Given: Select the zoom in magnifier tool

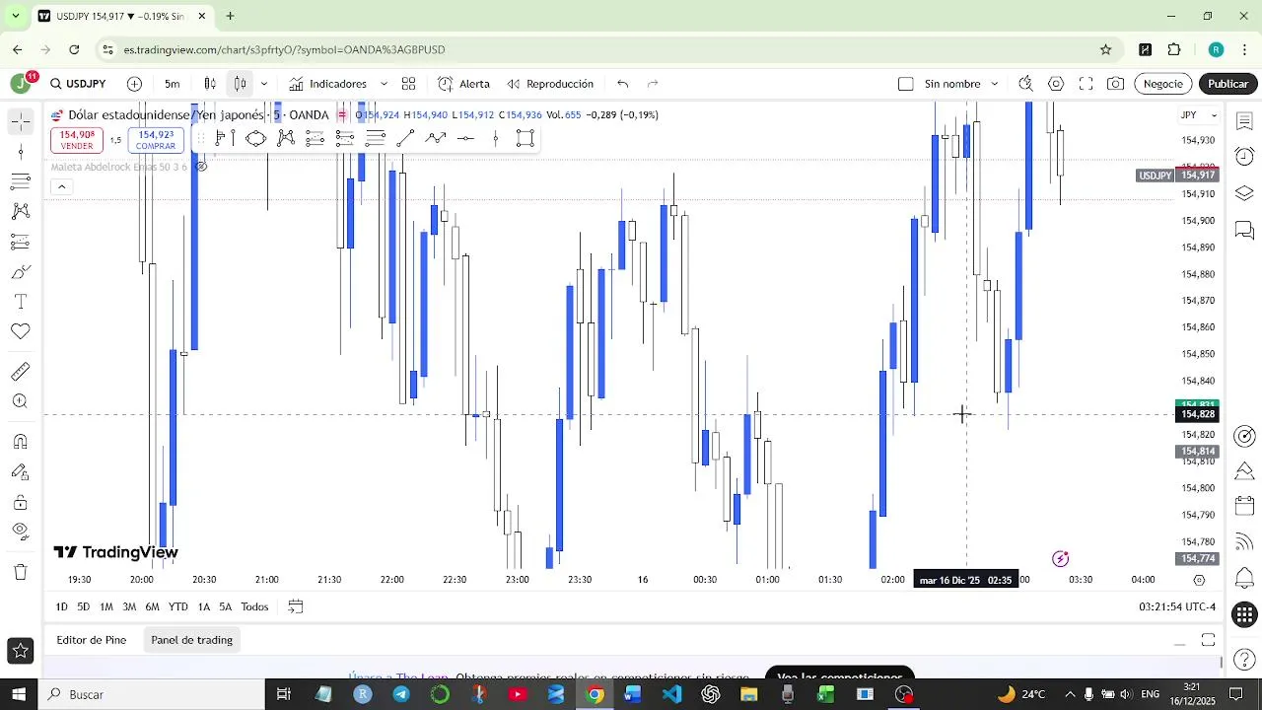Looking at the screenshot, I should (x=21, y=401).
